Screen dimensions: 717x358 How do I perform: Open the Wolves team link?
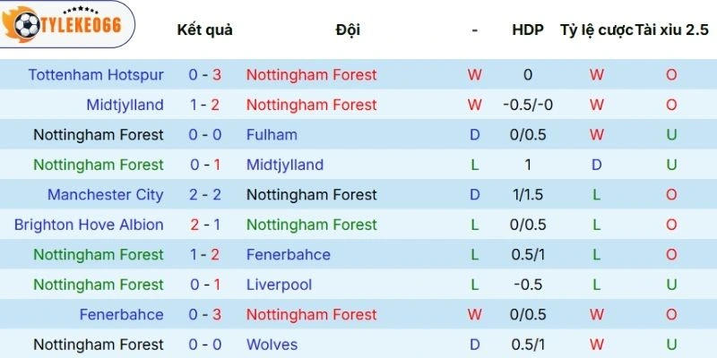(x=272, y=345)
